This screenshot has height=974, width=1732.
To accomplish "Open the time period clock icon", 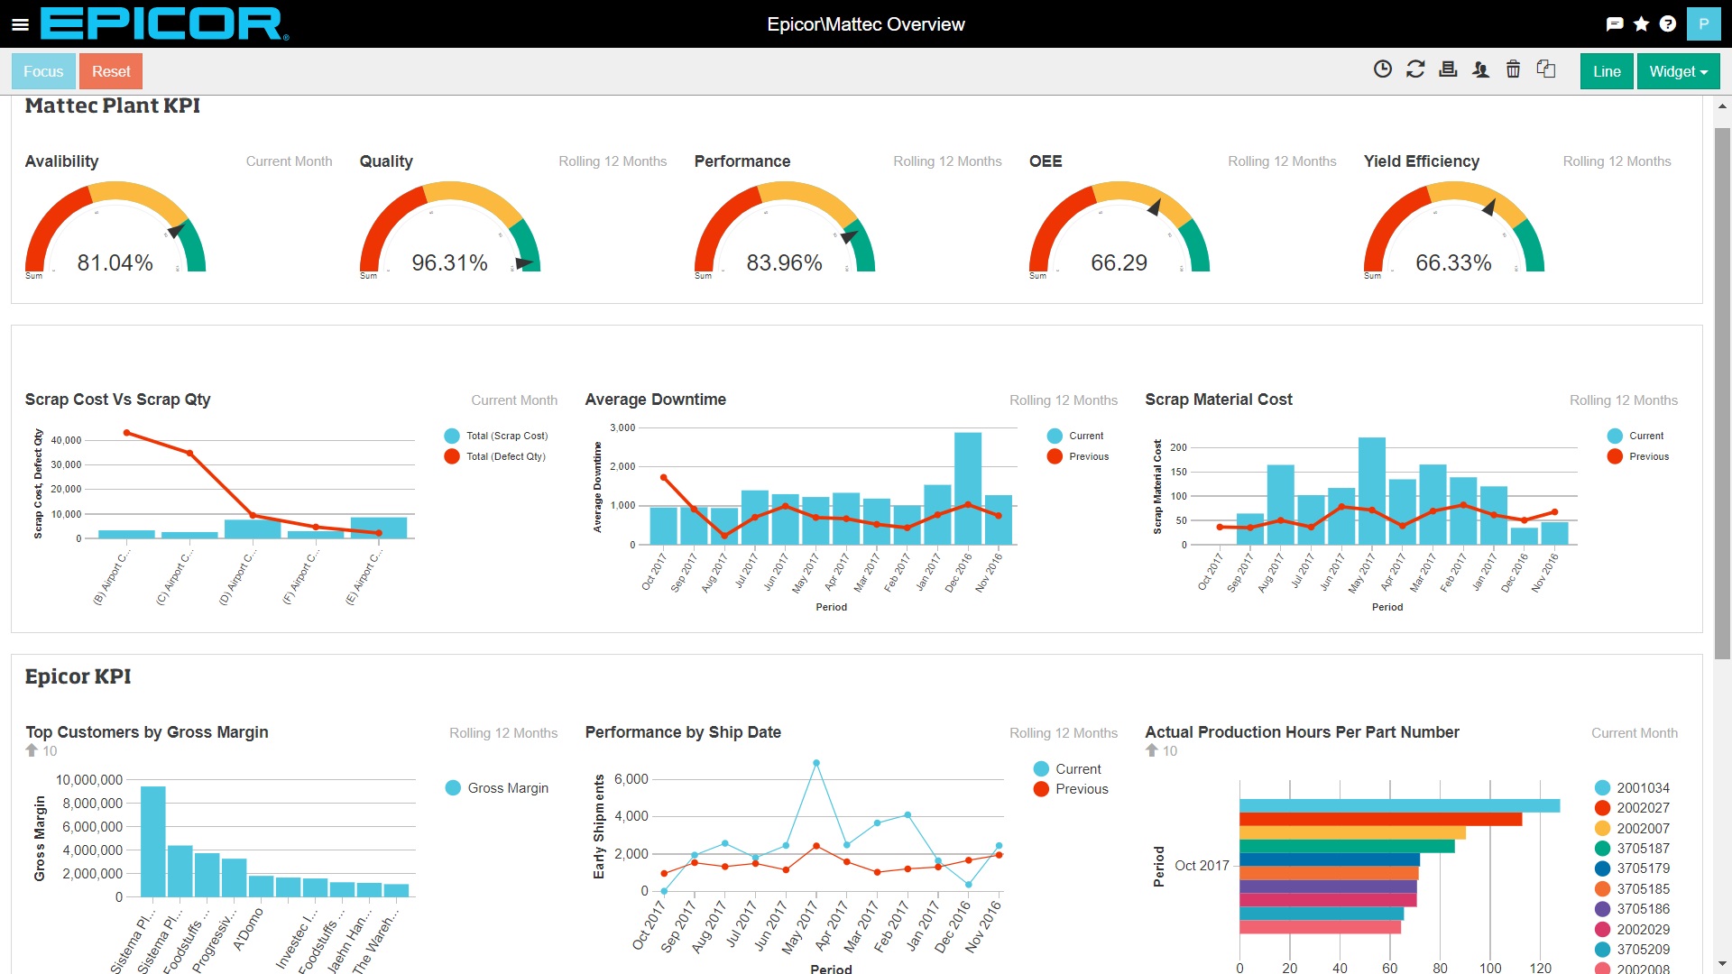I will pos(1384,69).
